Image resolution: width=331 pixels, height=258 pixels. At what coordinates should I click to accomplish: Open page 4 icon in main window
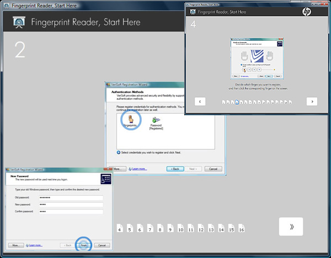coord(120,228)
